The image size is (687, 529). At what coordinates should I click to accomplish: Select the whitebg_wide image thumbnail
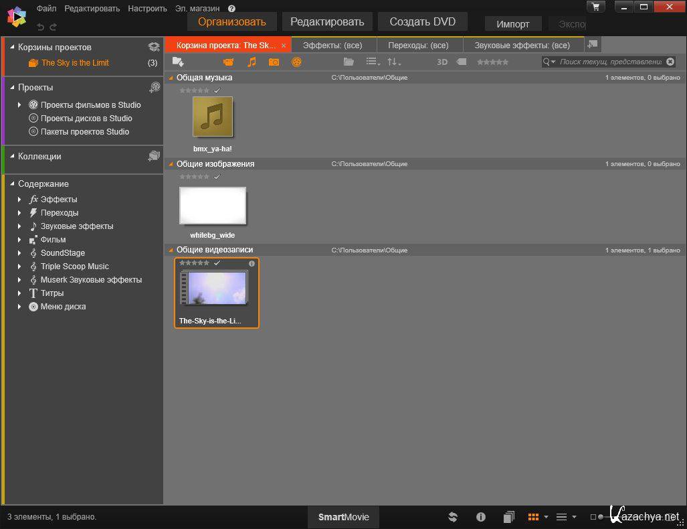pos(213,206)
